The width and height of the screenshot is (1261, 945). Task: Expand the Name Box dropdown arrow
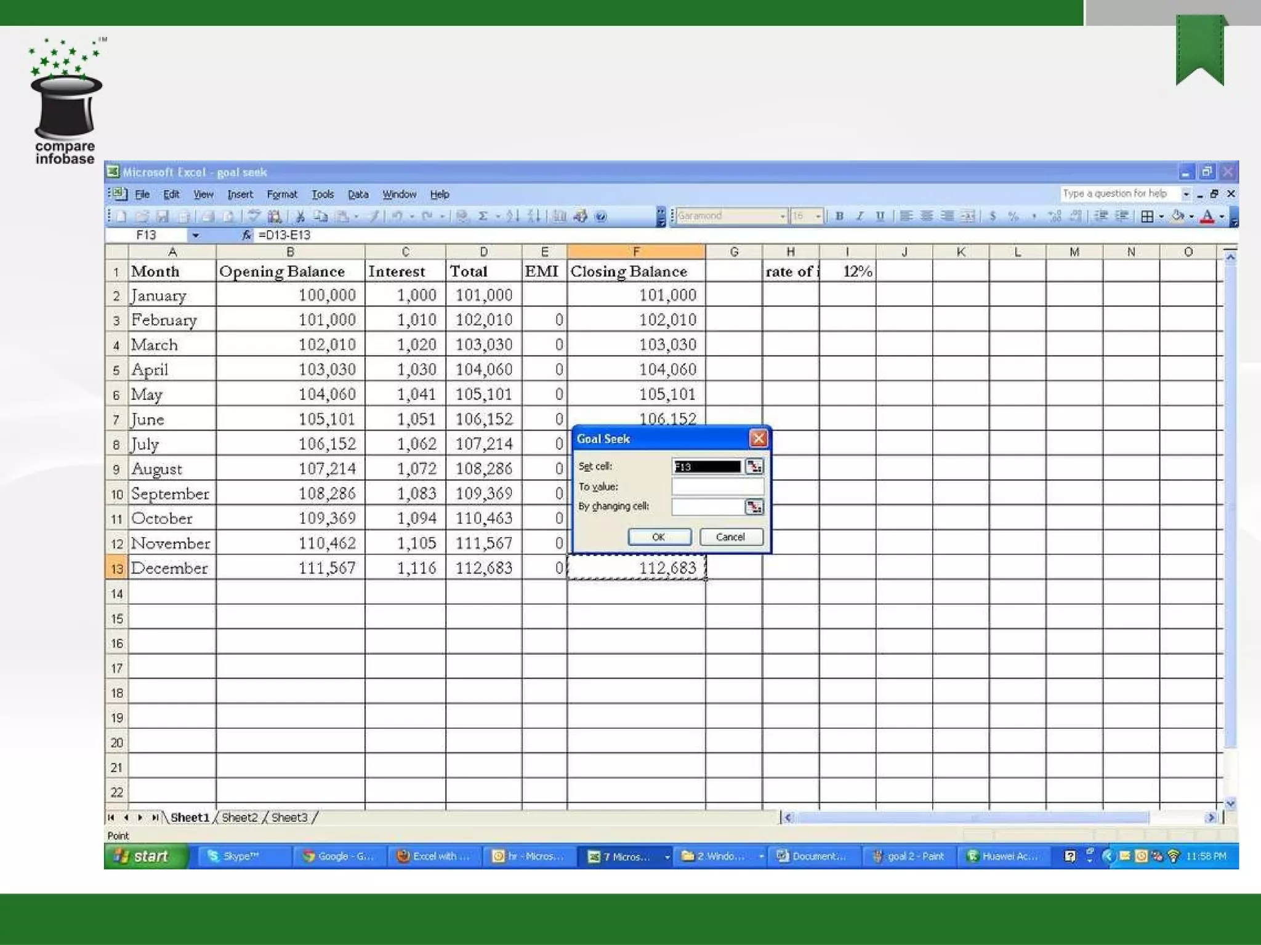pos(195,235)
